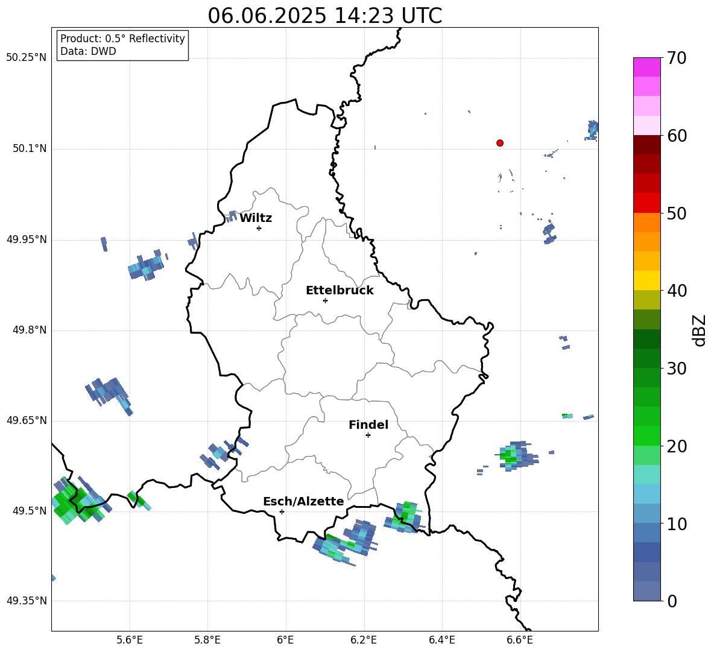This screenshot has width=714, height=652.
Task: Click the title 06.06.2025 14:23 UTC
Action: click(324, 16)
